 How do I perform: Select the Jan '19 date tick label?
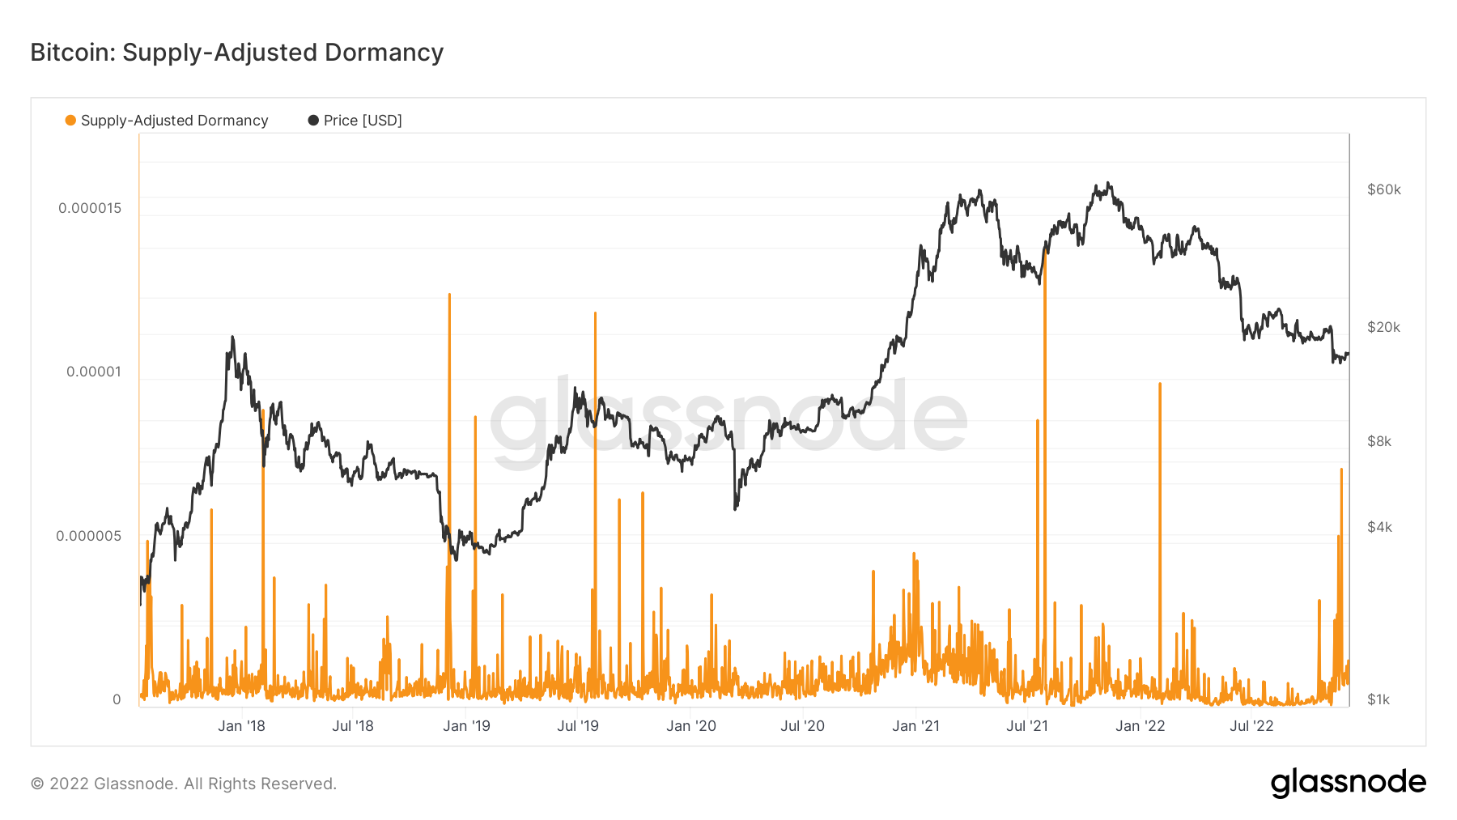pyautogui.click(x=466, y=726)
